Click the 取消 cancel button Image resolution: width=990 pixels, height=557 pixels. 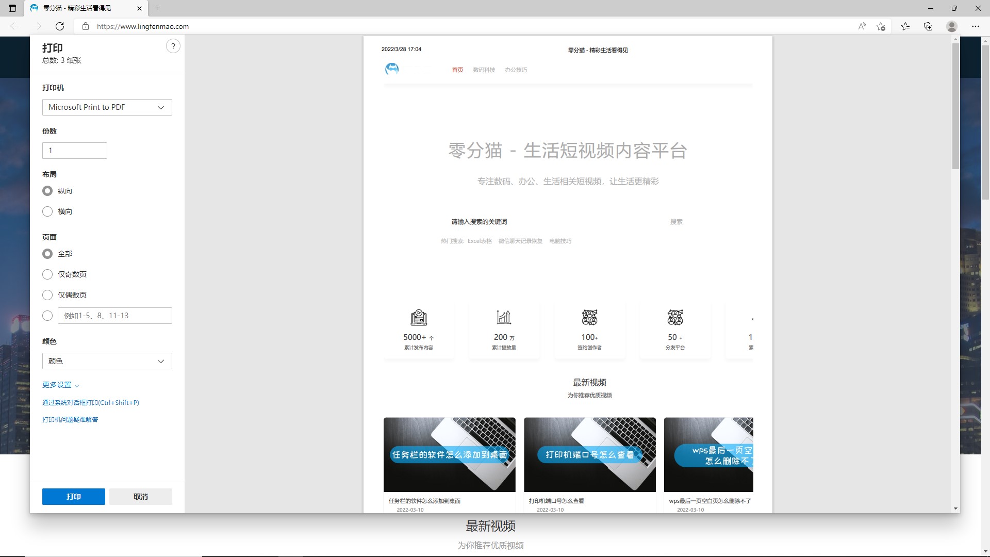(x=141, y=497)
